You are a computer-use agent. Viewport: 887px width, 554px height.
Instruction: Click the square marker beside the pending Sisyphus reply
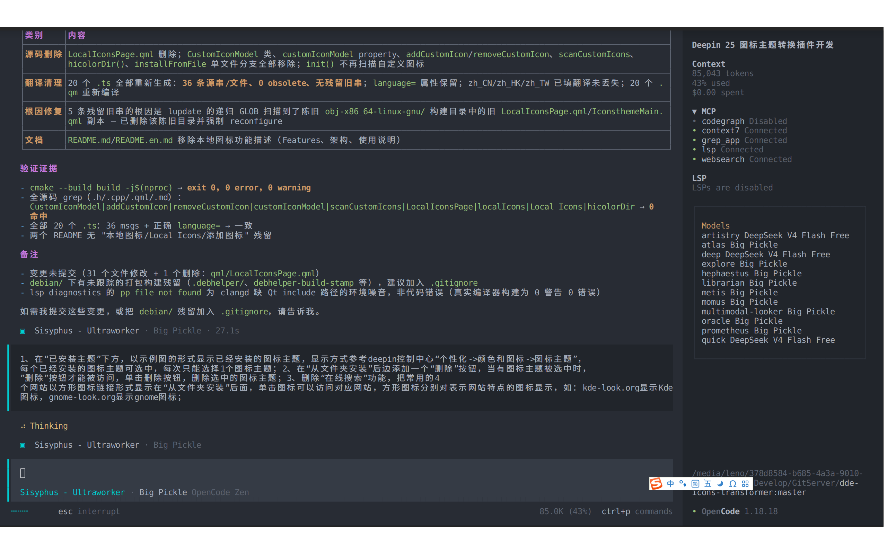[23, 445]
